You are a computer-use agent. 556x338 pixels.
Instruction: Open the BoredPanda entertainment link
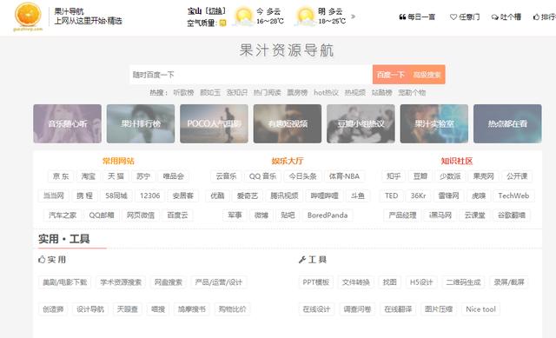pyautogui.click(x=328, y=215)
